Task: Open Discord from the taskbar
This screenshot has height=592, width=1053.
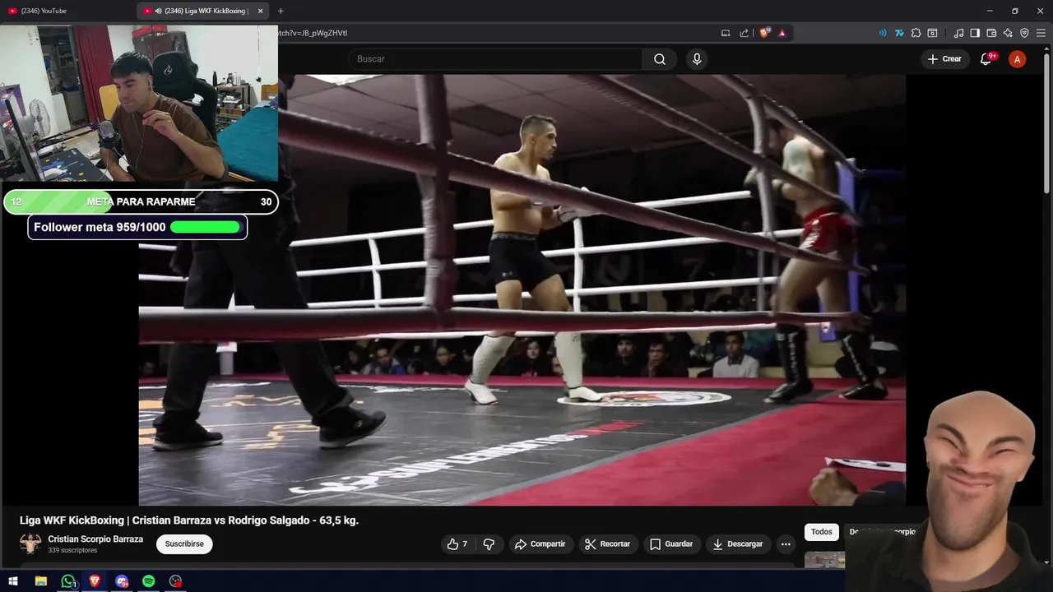Action: pyautogui.click(x=122, y=581)
